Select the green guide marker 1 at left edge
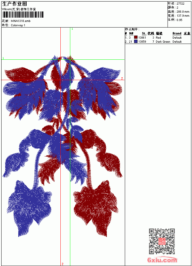 click(x=3, y=58)
